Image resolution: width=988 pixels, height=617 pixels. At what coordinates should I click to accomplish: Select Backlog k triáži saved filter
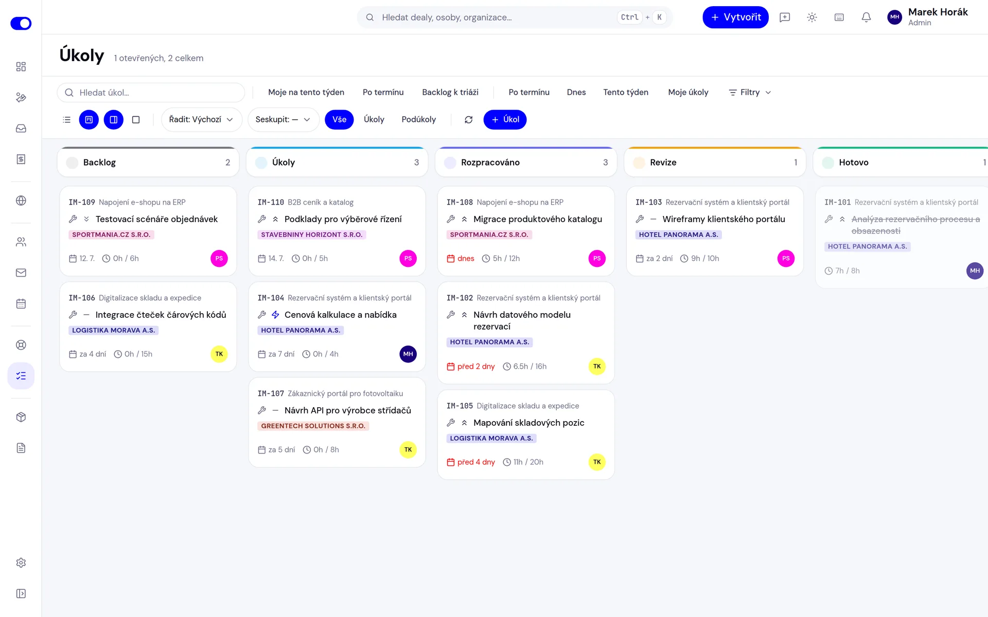click(x=450, y=93)
